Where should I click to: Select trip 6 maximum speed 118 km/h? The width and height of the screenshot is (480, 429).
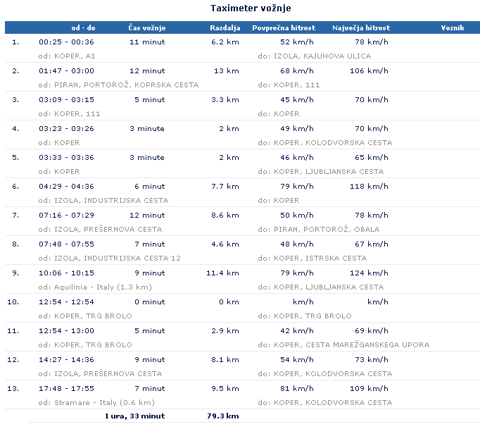370,186
